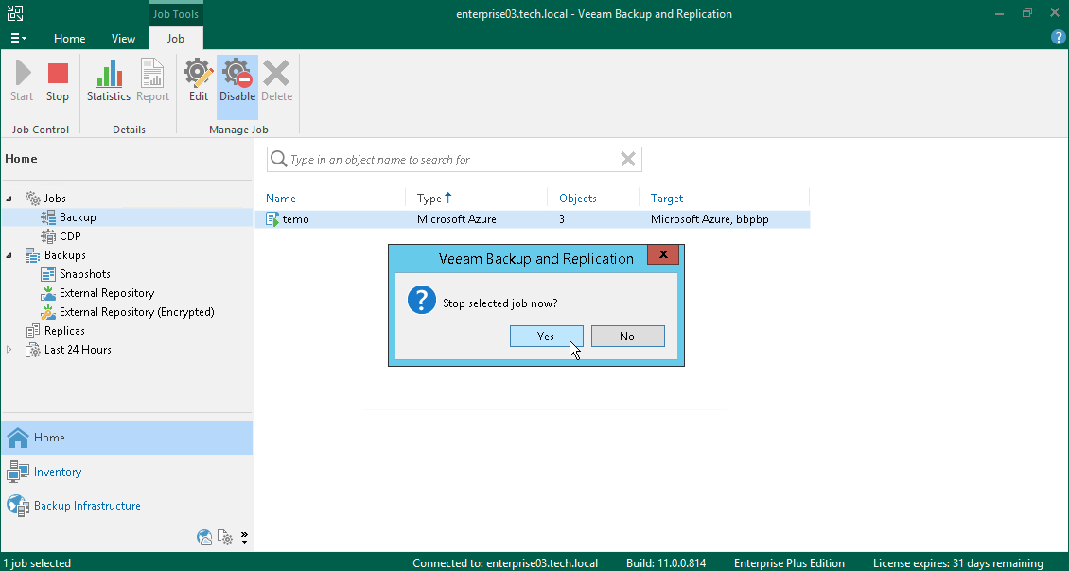This screenshot has width=1069, height=571.
Task: Click Microsoft Azure type cell
Action: [x=457, y=219]
